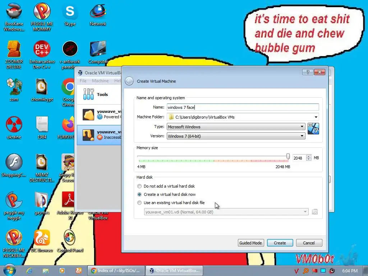This screenshot has width=368, height=276.
Task: Open the Machine menu in VirtualBox Manager
Action: tap(100, 81)
